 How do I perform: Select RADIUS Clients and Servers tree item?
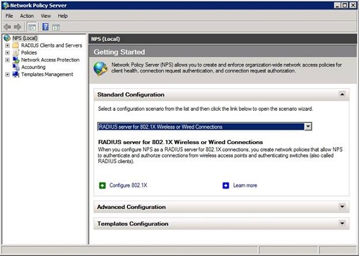coord(52,45)
